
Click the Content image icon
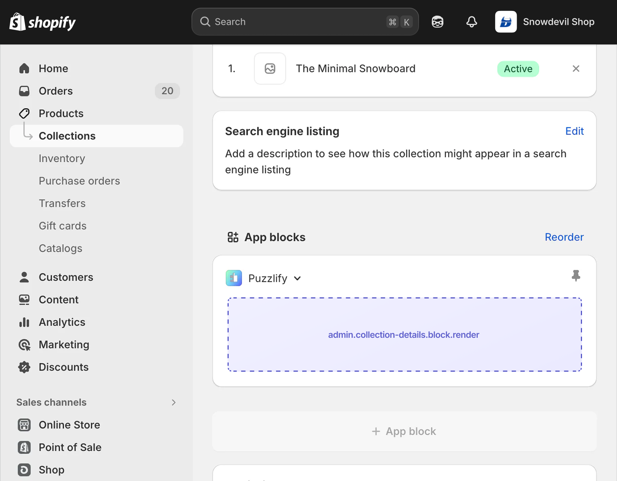coord(24,300)
